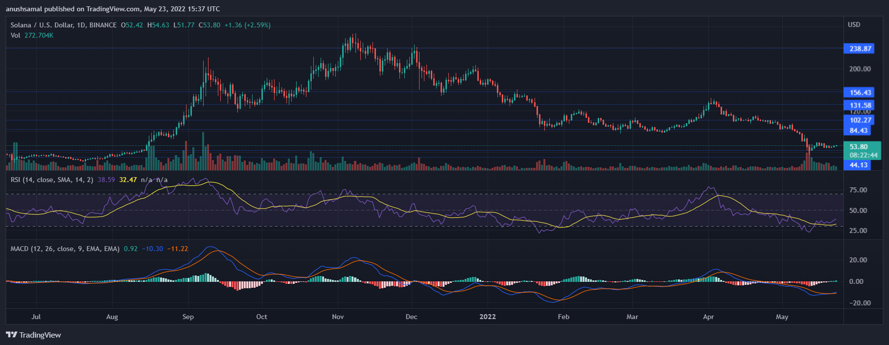Image resolution: width=889 pixels, height=345 pixels.
Task: Click the Vol 272.704K indicator label
Action: 32,35
